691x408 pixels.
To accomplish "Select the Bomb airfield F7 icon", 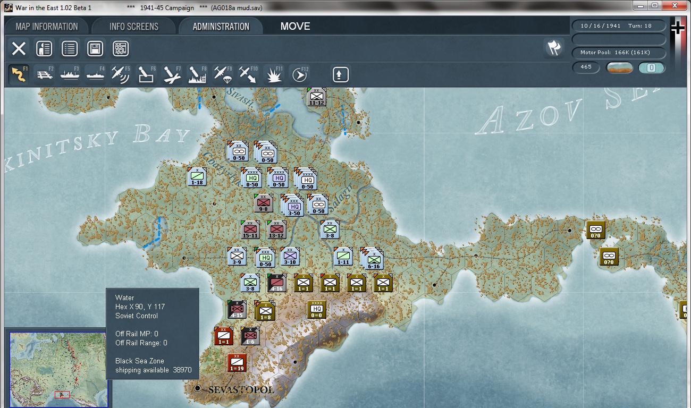I will (x=172, y=74).
